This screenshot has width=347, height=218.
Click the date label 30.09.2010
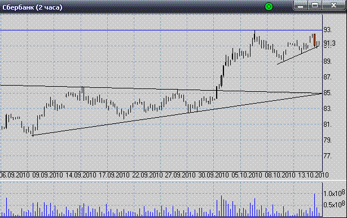click(x=213, y=175)
